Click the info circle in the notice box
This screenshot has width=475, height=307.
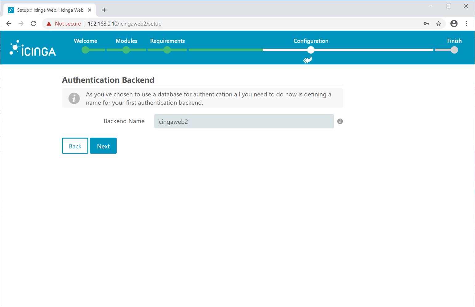point(74,99)
